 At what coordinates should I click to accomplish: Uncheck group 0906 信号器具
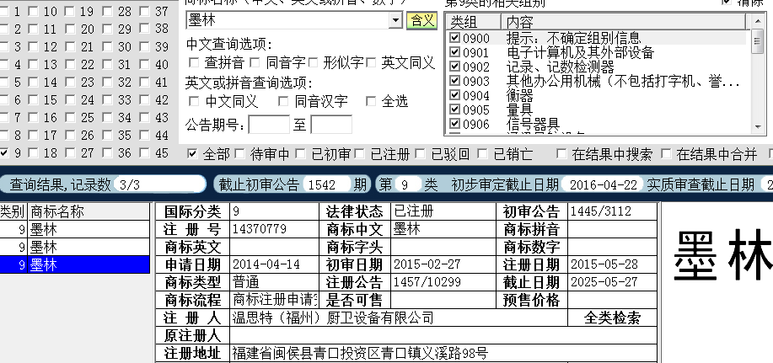pyautogui.click(x=455, y=124)
